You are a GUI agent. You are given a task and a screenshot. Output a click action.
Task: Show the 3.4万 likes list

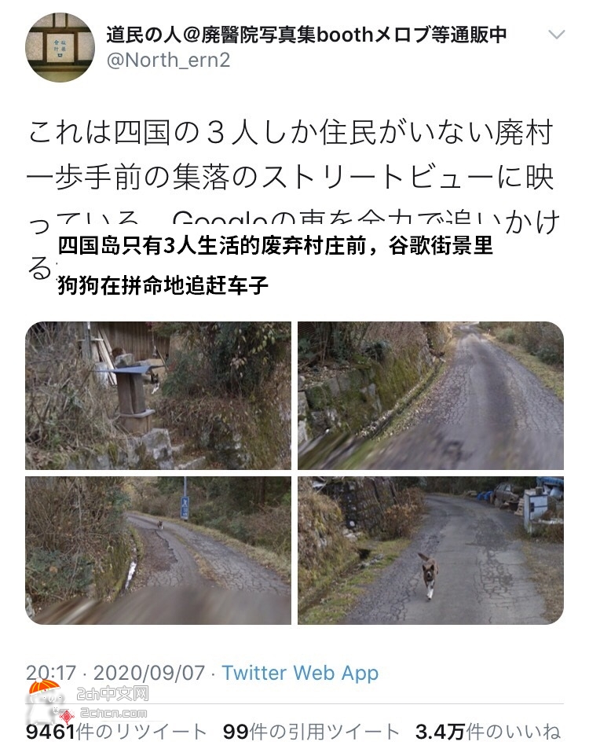(488, 732)
